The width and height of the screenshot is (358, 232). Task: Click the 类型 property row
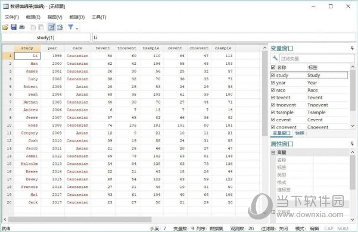[313, 175]
